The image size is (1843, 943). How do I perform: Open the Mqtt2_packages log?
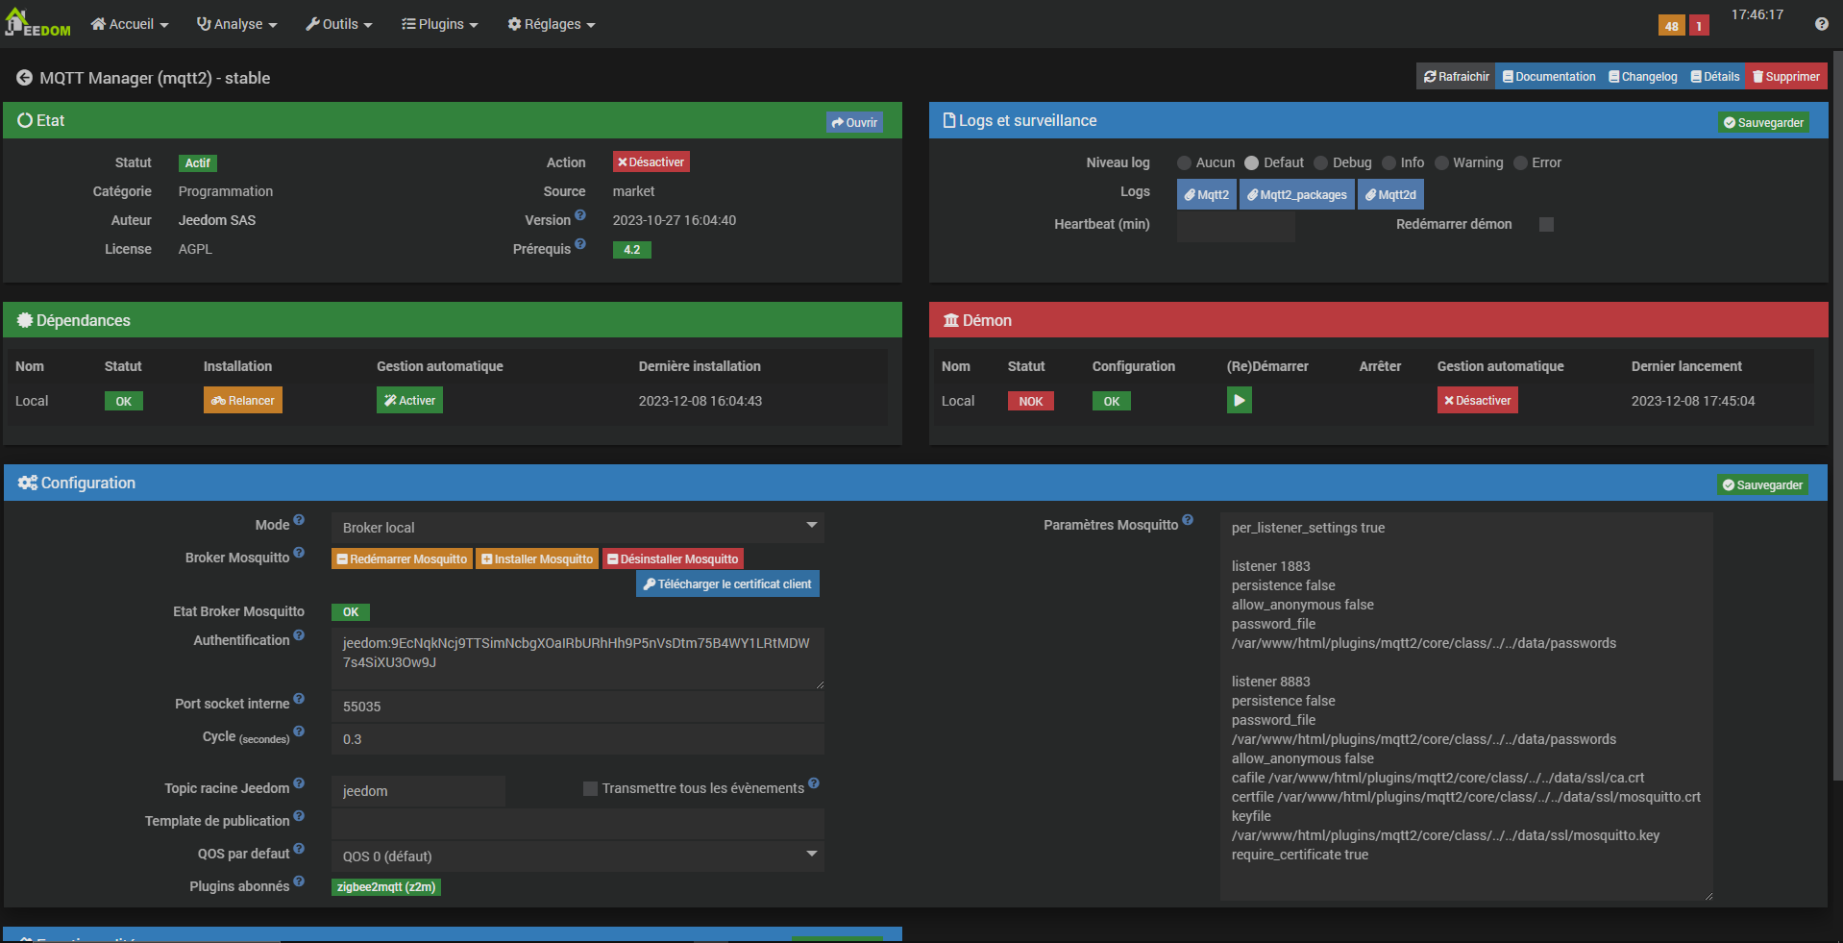point(1296,194)
